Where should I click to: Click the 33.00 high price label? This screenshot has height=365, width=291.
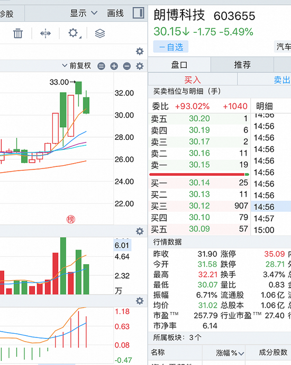59,82
